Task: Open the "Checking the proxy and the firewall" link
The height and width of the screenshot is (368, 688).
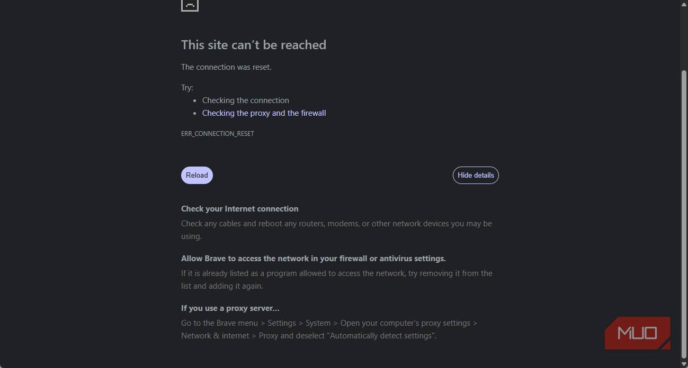Action: pyautogui.click(x=264, y=113)
